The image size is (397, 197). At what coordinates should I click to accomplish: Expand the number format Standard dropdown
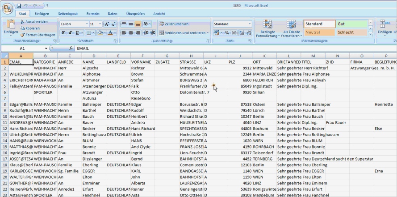(x=250, y=24)
